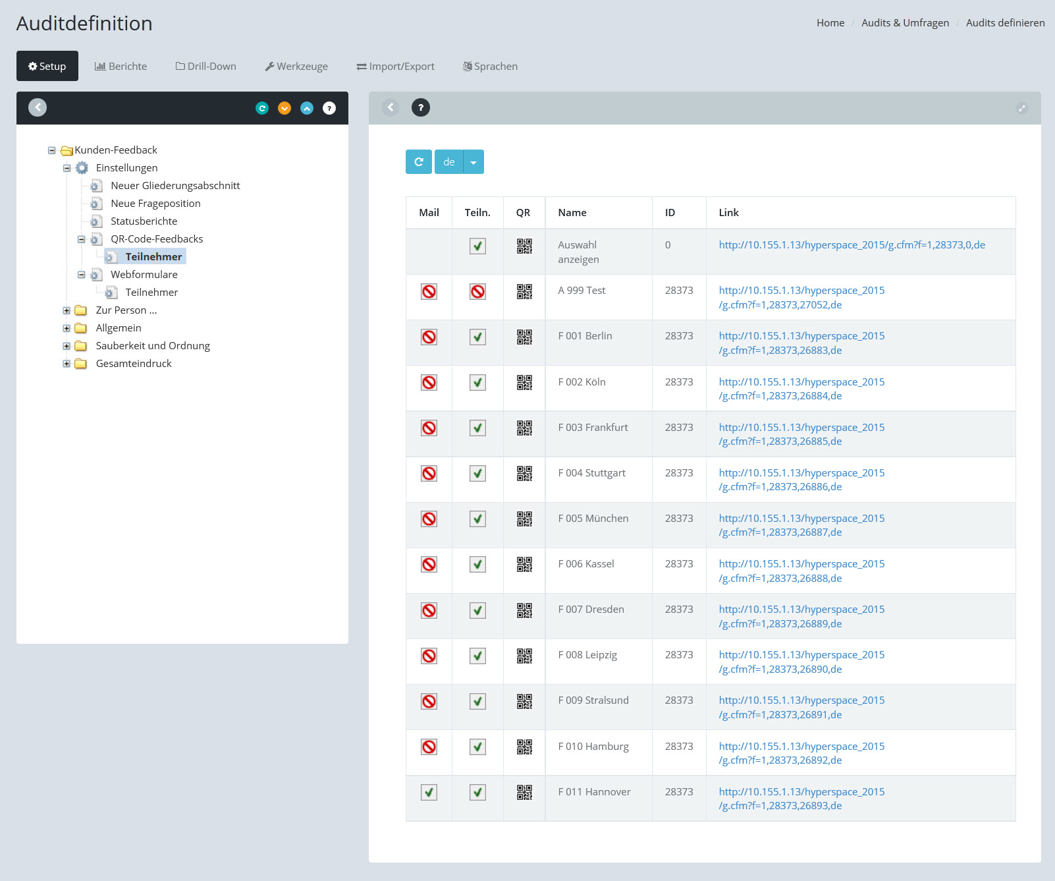Go to Audits & Umfragen breadcrumb
The width and height of the screenshot is (1055, 881).
[x=905, y=23]
